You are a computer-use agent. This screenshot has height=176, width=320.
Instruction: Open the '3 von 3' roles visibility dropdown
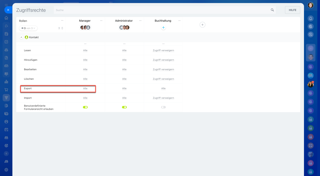pyautogui.click(x=28, y=28)
